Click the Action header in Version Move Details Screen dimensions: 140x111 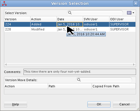(x=26, y=86)
